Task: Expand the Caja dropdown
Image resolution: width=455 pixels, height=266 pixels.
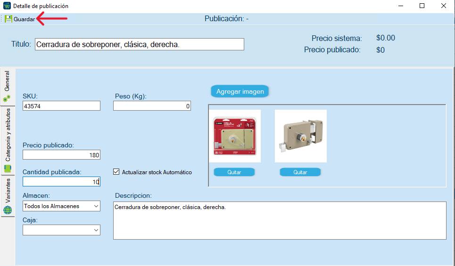Action: [96, 230]
